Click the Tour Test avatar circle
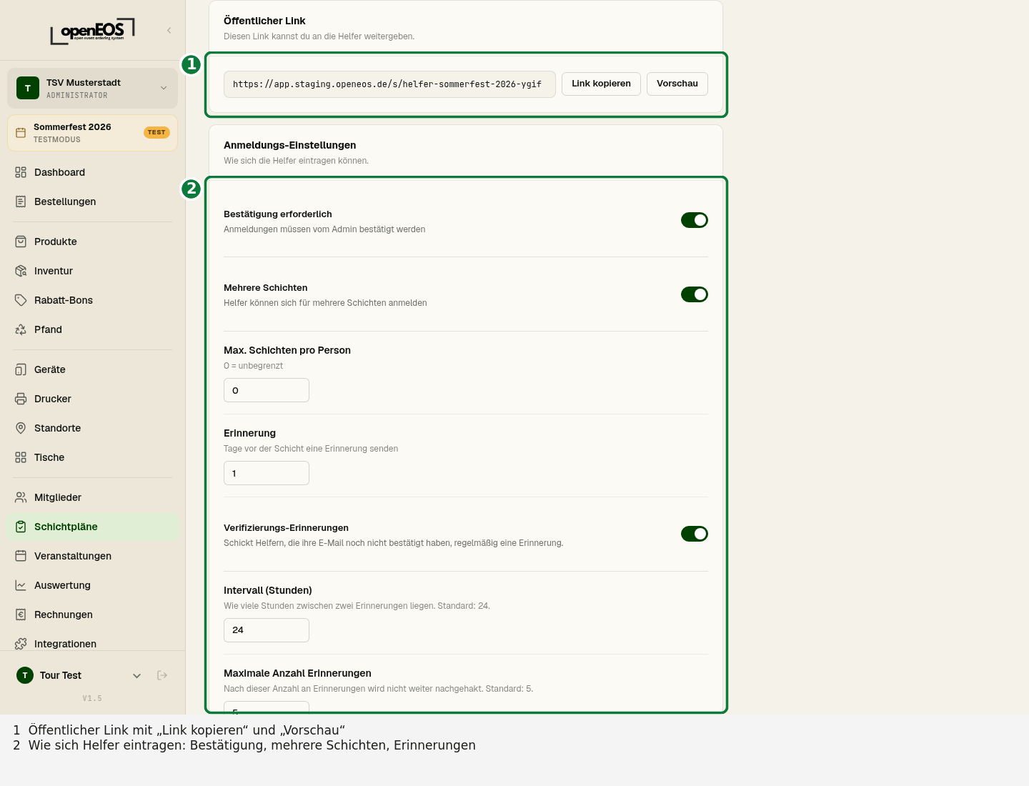The height and width of the screenshot is (786, 1029). coord(25,675)
